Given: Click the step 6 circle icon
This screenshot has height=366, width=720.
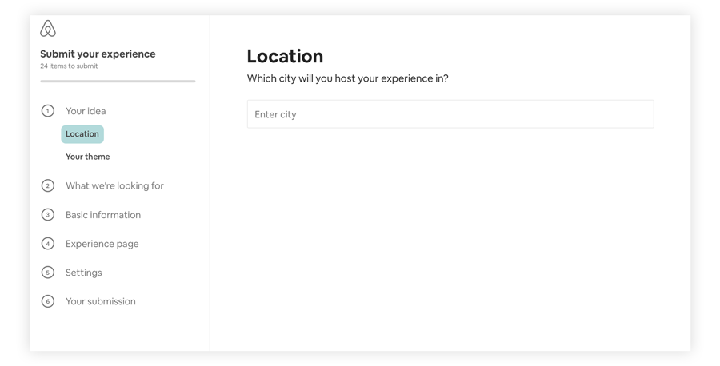Looking at the screenshot, I should 48,301.
